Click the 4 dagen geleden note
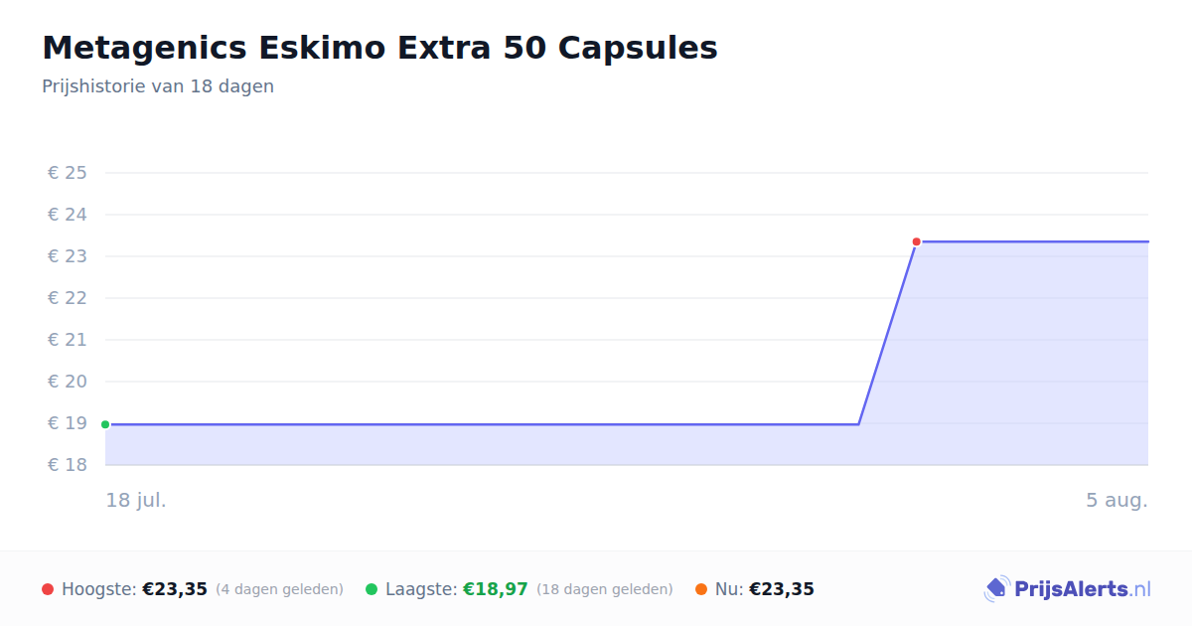 tap(279, 589)
